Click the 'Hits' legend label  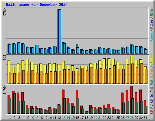[151, 12]
